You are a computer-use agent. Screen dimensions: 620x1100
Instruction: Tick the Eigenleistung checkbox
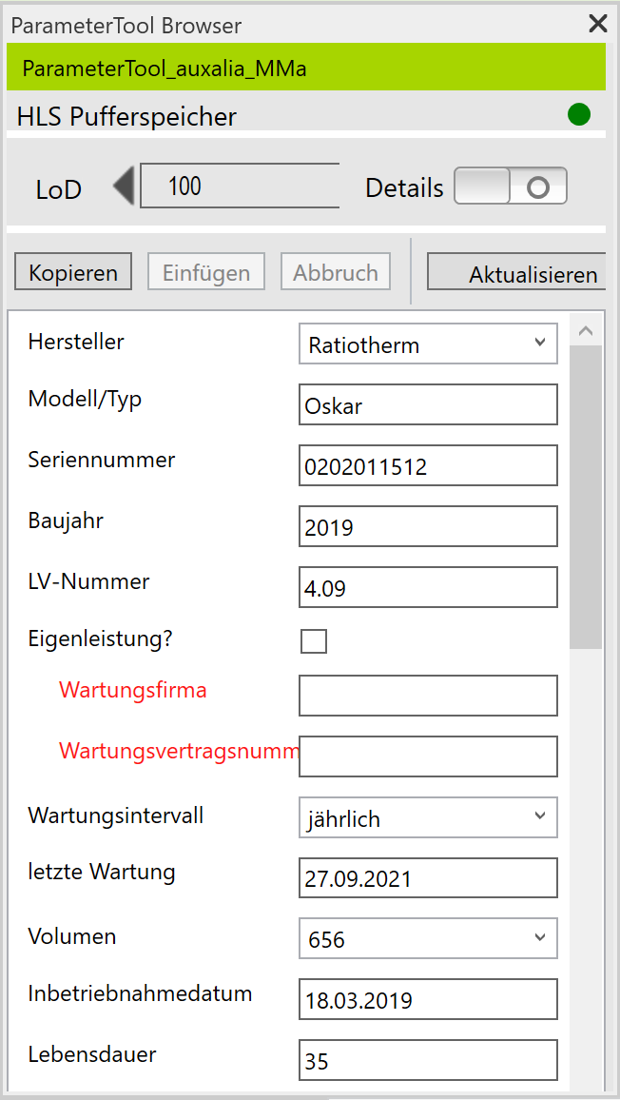tap(314, 641)
